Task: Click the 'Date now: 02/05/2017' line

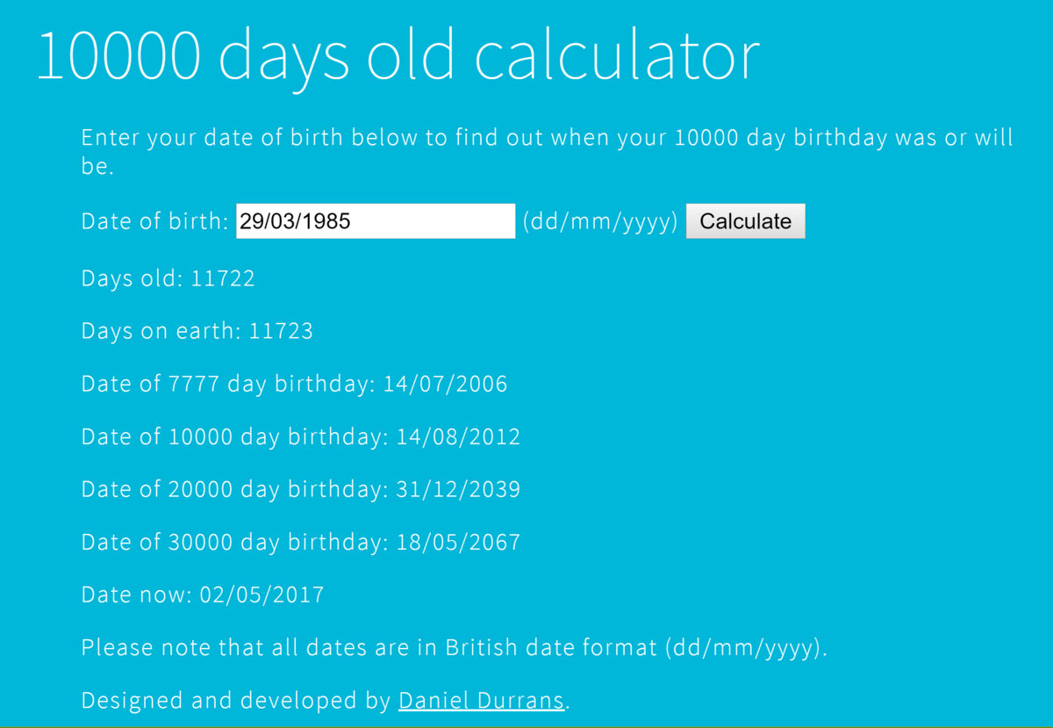Action: [203, 595]
